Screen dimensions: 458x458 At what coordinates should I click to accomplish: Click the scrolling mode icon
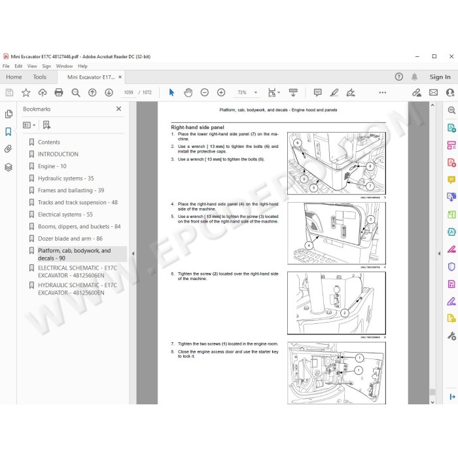293,93
